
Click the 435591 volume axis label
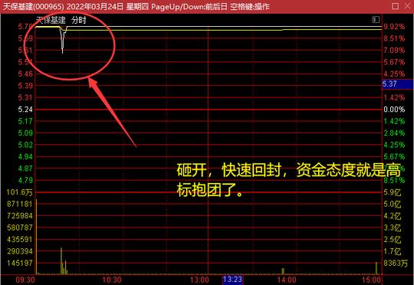(x=19, y=239)
